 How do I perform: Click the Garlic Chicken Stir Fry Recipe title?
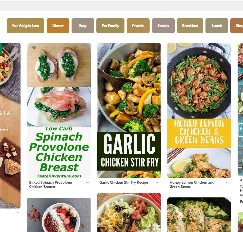coord(124,182)
